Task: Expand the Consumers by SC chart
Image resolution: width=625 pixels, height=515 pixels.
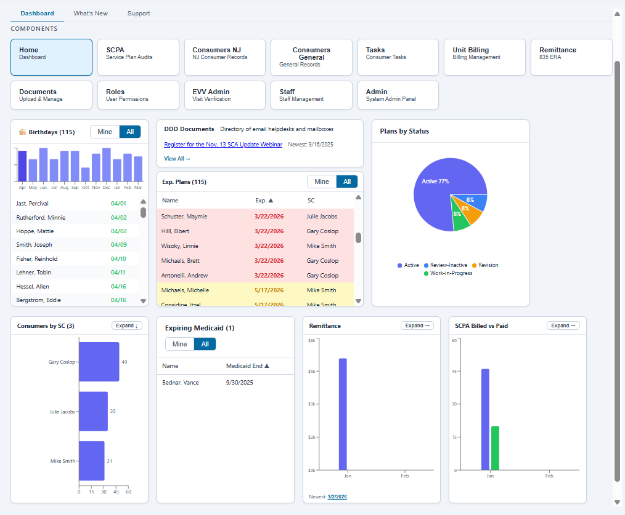Action: coord(126,325)
